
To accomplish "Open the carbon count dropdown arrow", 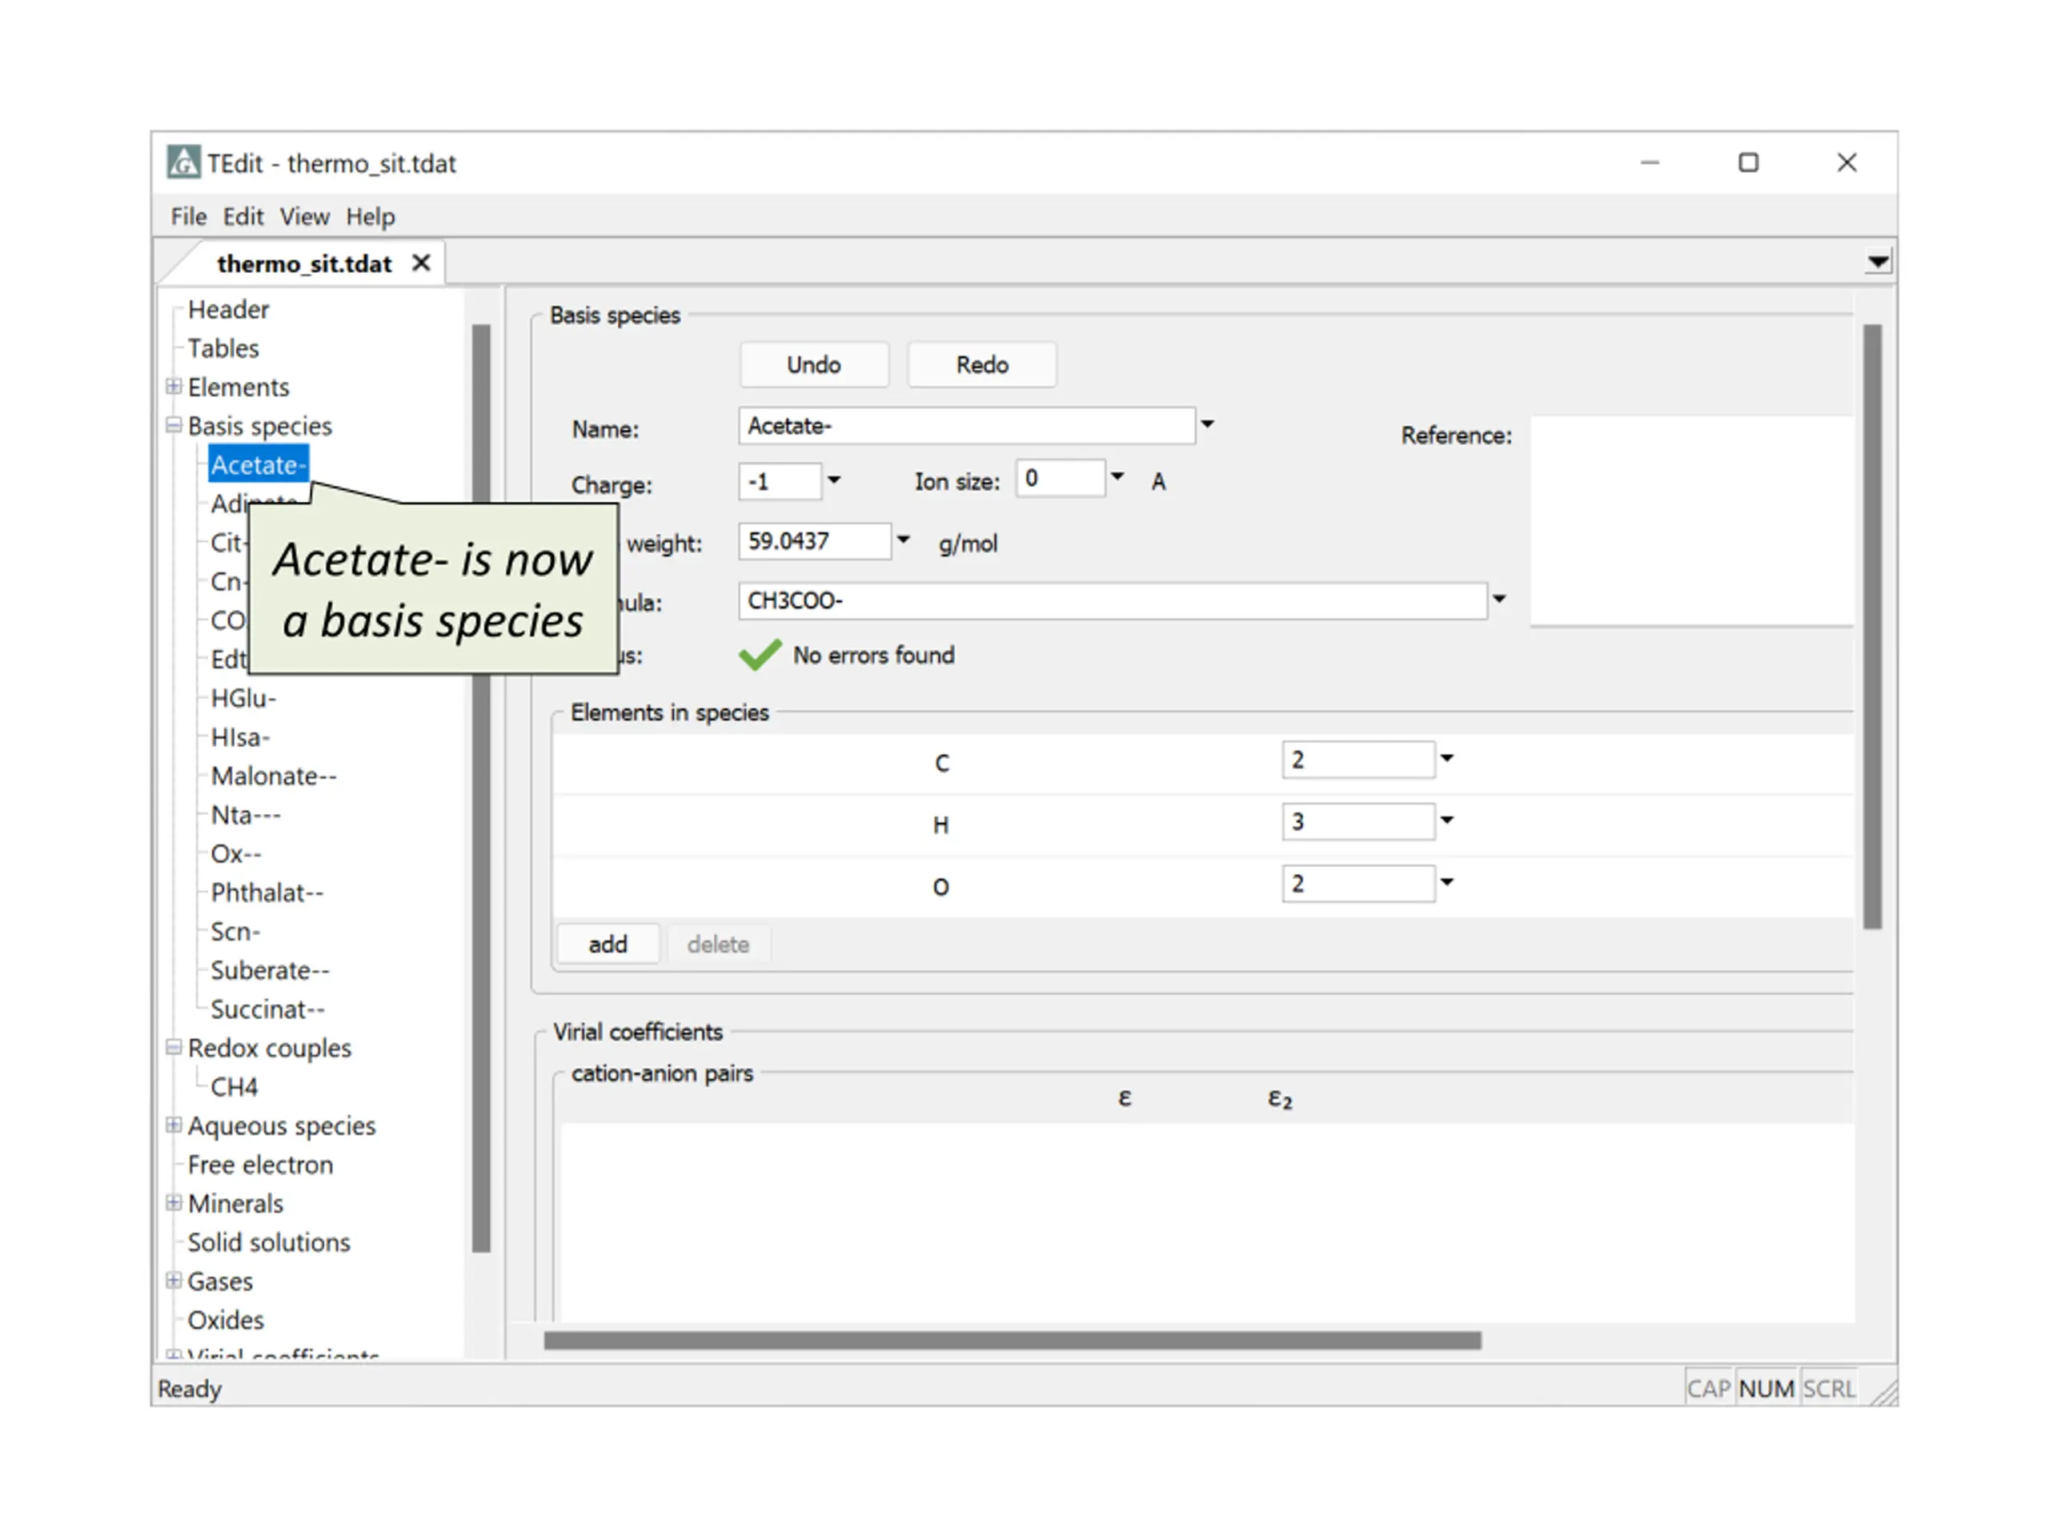I will [x=1447, y=759].
